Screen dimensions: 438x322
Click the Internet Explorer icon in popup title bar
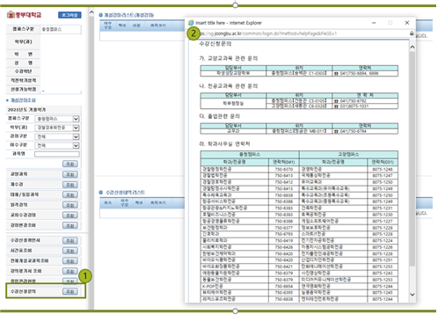tap(191, 23)
